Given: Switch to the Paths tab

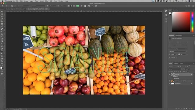Looking at the screenshot, I should pos(182,63).
